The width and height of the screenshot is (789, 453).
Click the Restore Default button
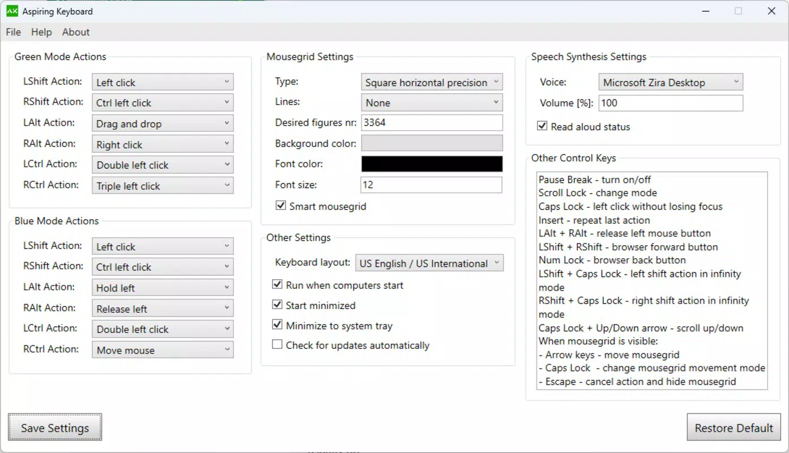[x=734, y=428]
